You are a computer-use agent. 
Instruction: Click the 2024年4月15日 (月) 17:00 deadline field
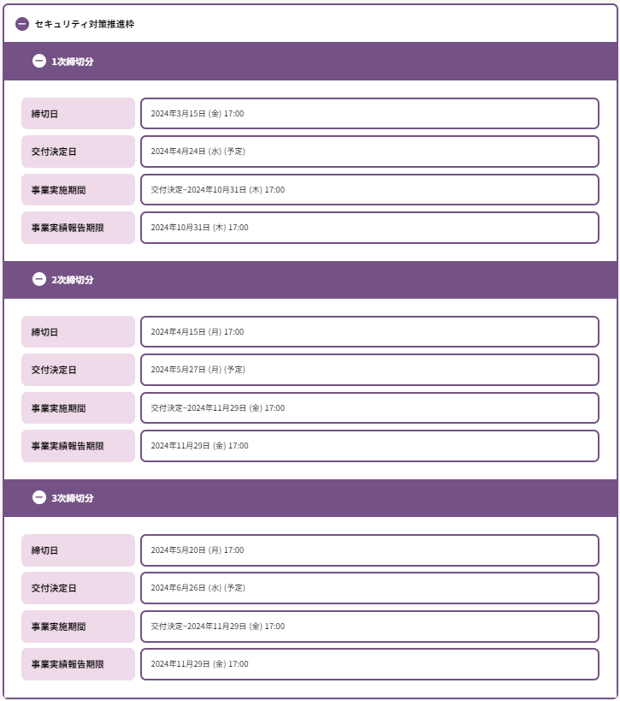(369, 332)
